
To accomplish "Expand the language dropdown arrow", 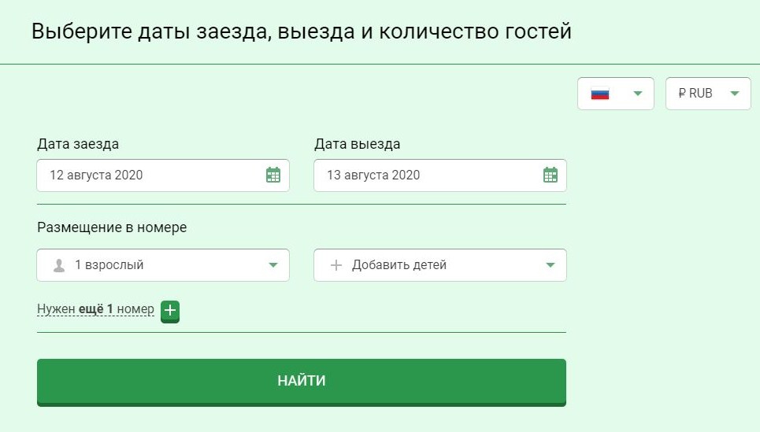I will (x=638, y=94).
